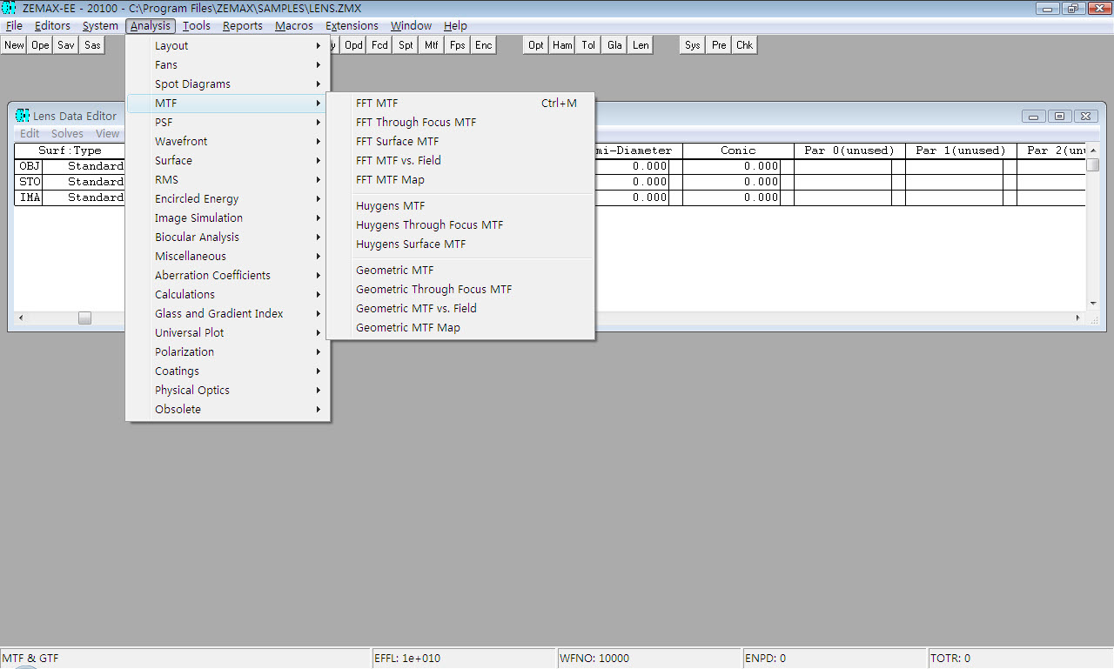
Task: Open the Macros menu
Action: click(294, 26)
